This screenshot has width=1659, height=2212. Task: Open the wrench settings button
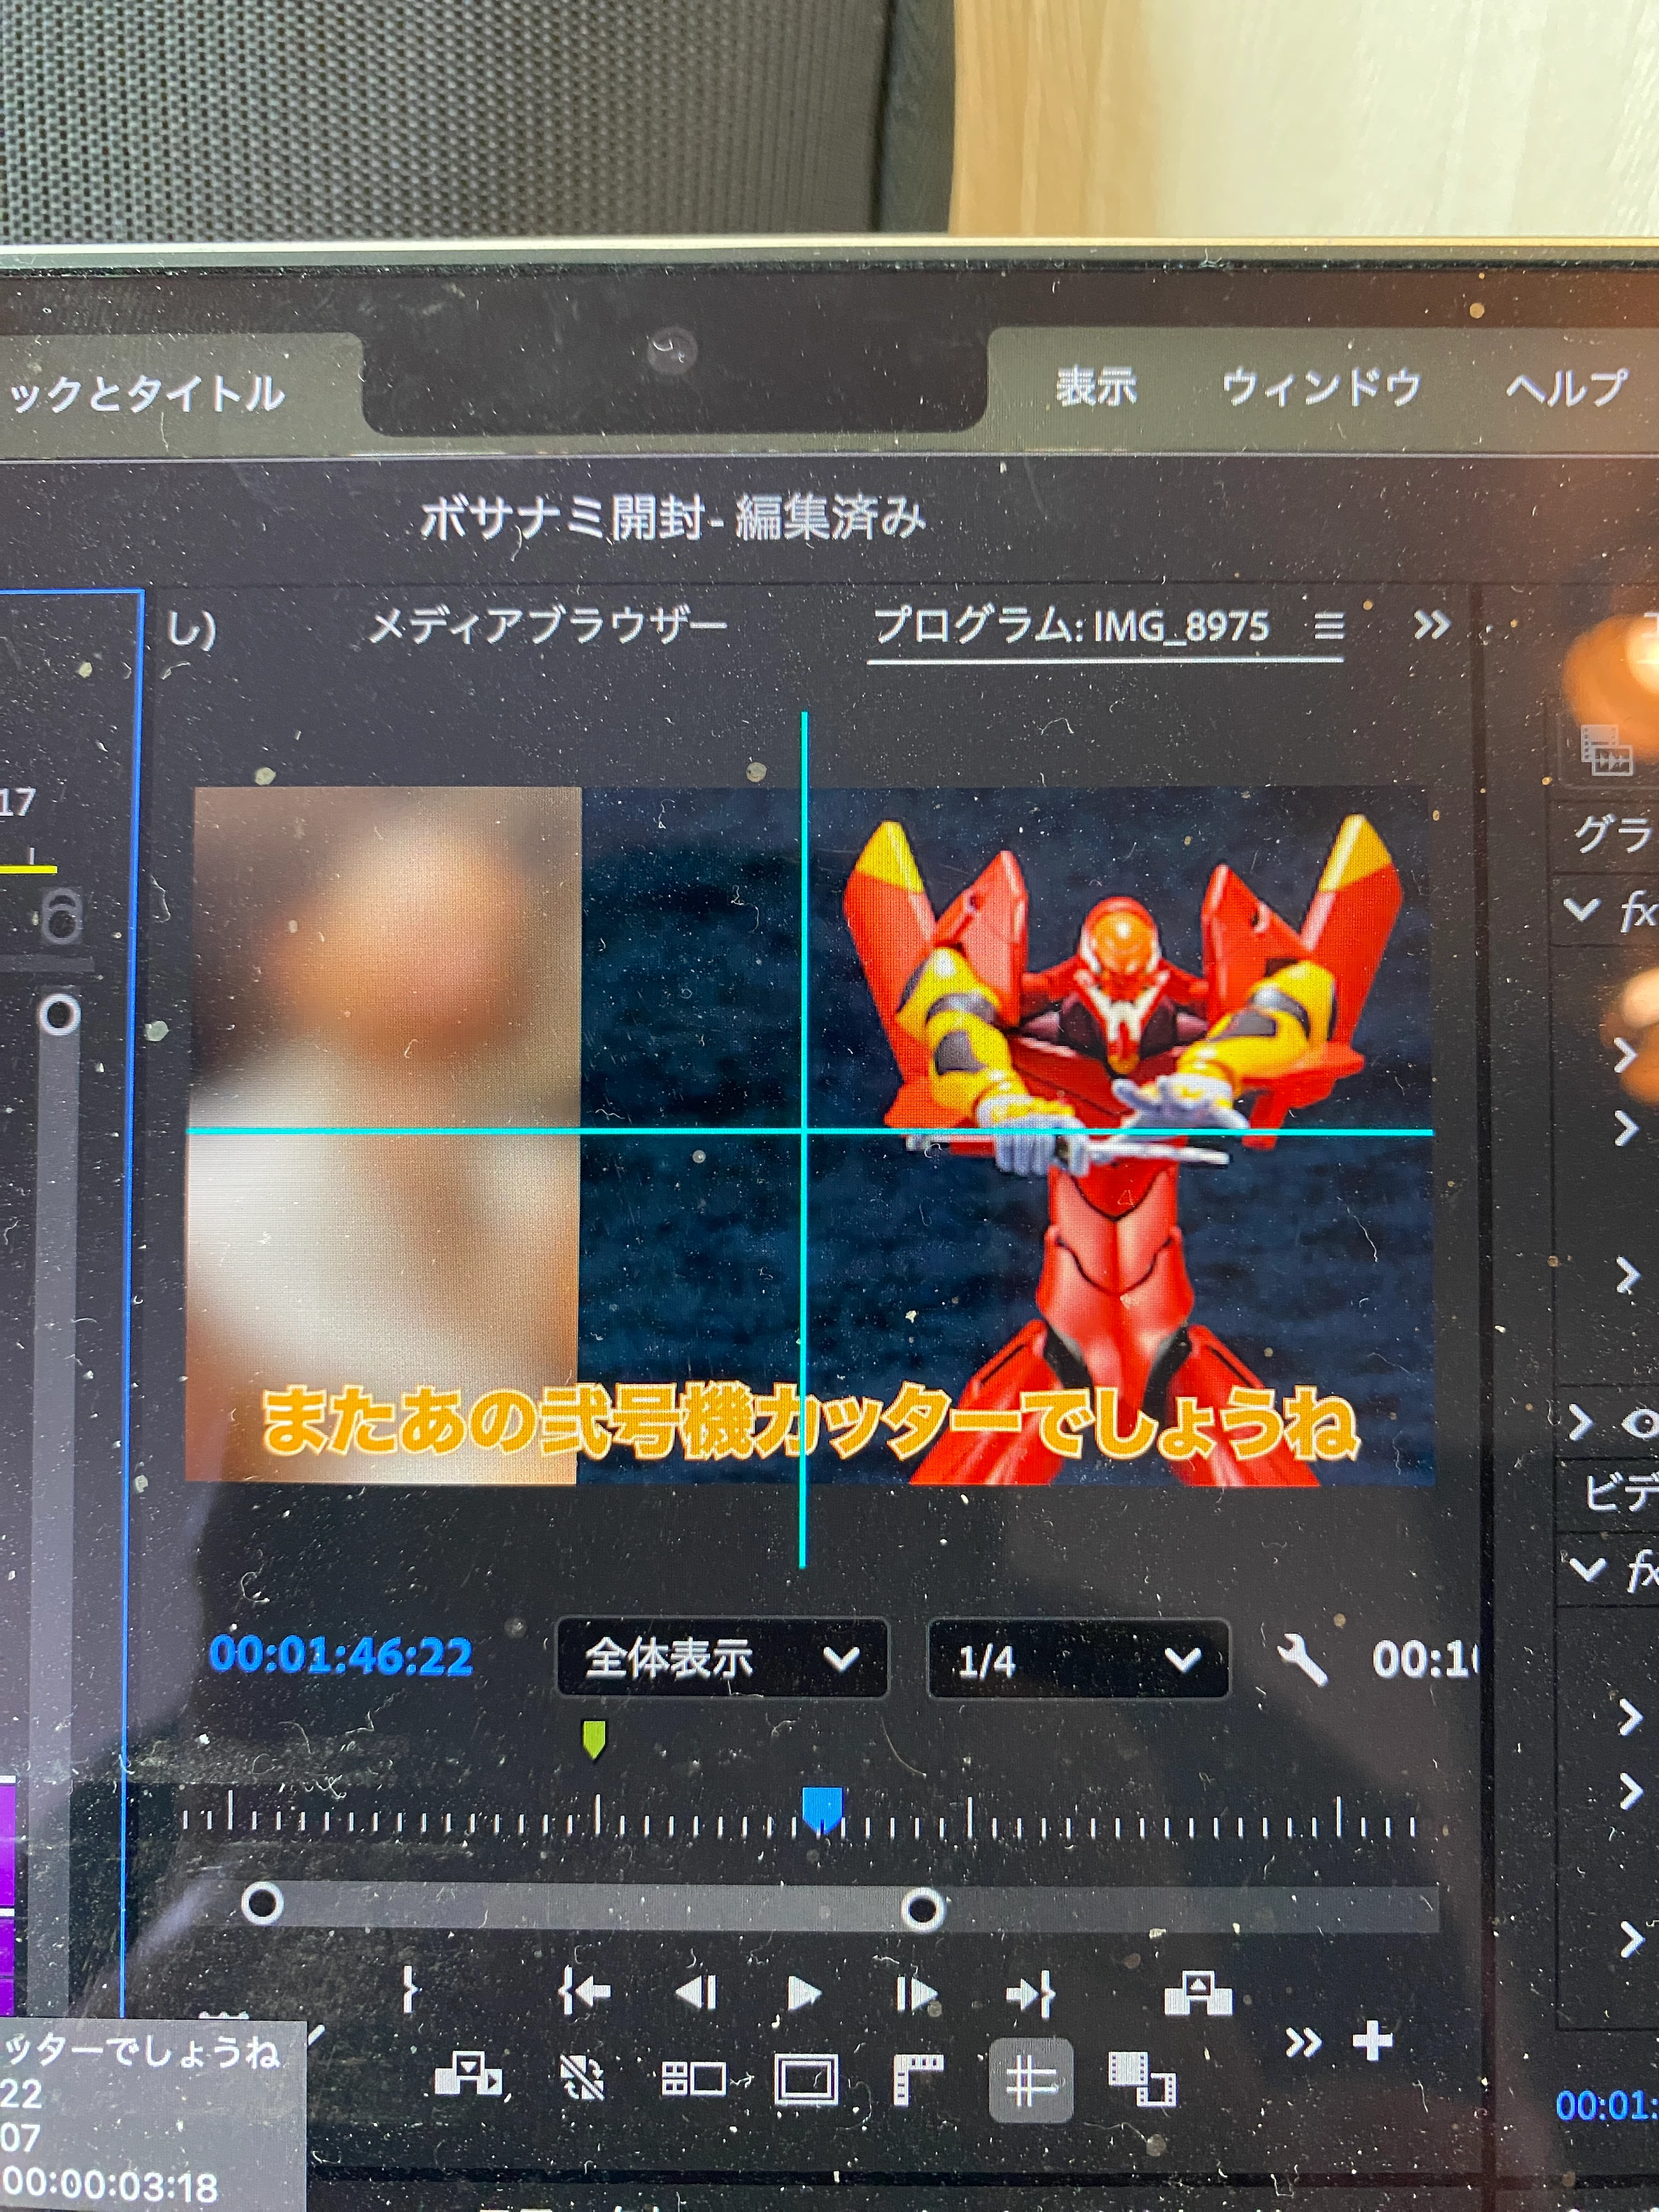point(1302,1660)
